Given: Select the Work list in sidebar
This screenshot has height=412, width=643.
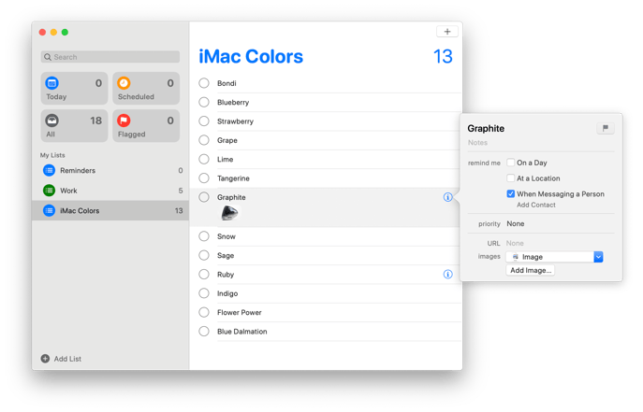Looking at the screenshot, I should [110, 191].
